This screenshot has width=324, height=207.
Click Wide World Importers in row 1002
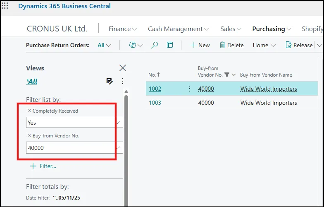(269, 89)
